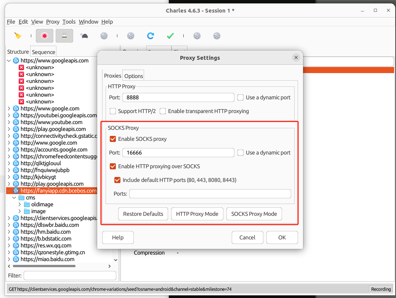Close the Proxy Settings dialog with X
This screenshot has width=396, height=298.
(x=296, y=57)
